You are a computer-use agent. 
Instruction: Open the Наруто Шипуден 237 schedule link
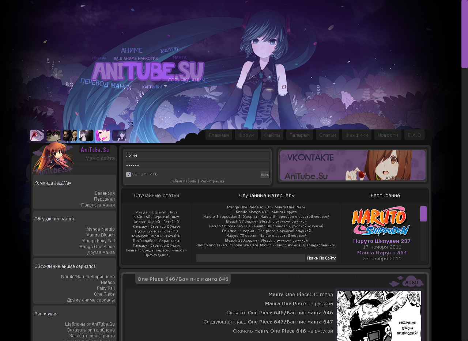(x=382, y=241)
